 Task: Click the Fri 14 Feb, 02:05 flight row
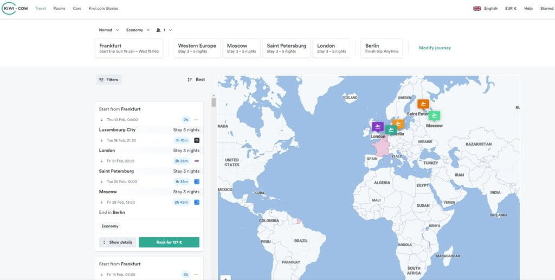click(149, 275)
